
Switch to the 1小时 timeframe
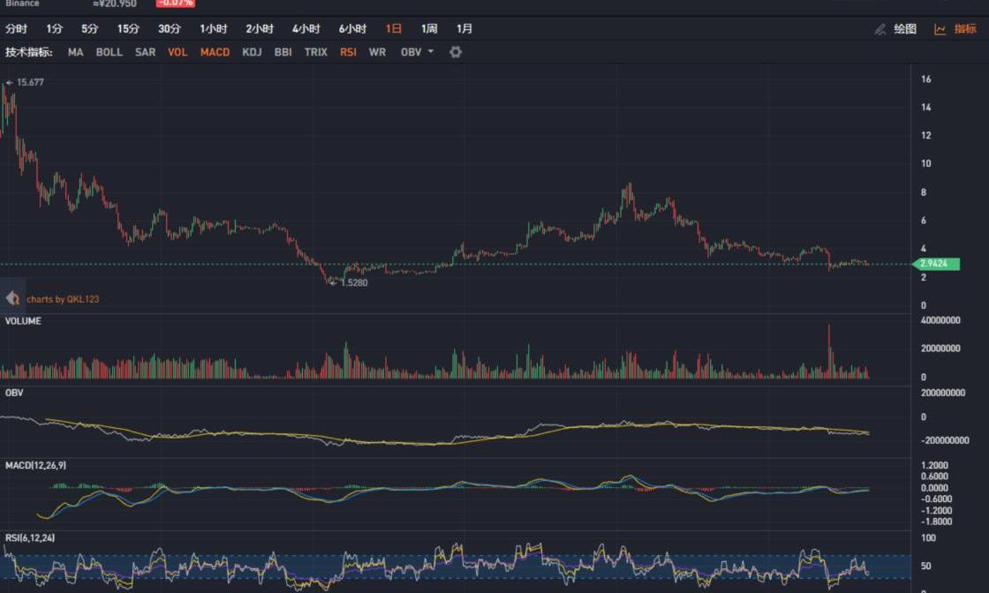pyautogui.click(x=214, y=29)
